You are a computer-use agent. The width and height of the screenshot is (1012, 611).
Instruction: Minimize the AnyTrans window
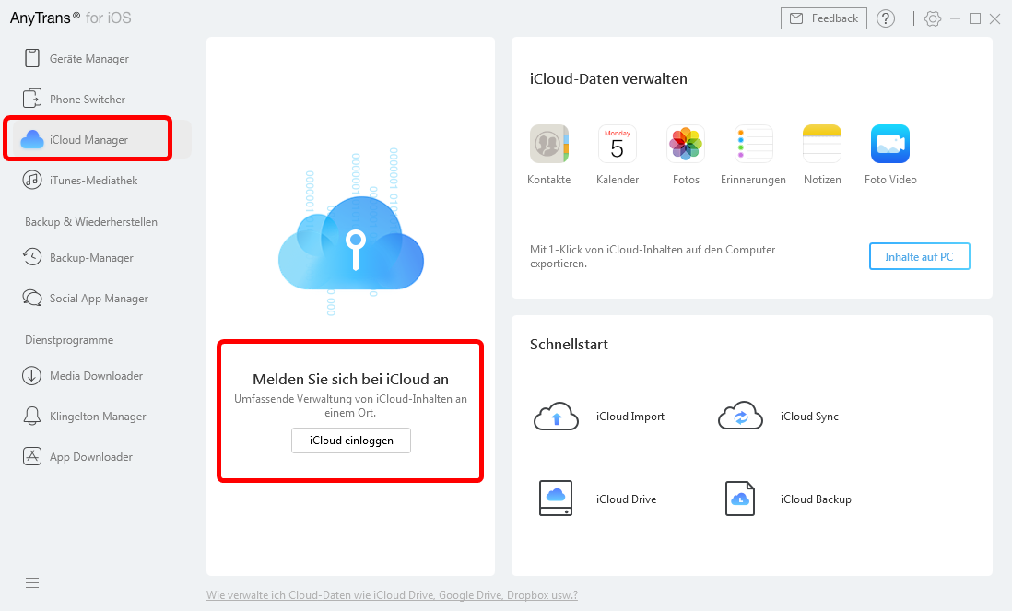(x=955, y=18)
